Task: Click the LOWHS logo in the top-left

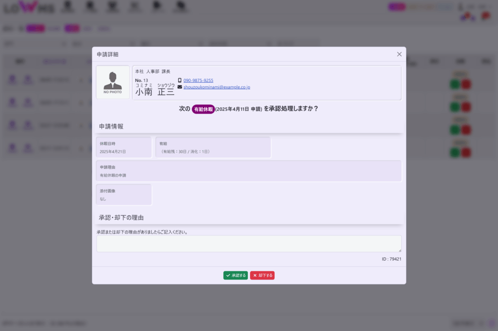Action: pos(29,7)
